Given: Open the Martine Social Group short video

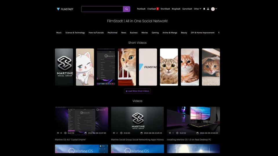Looking at the screenshot, I should [64, 67].
